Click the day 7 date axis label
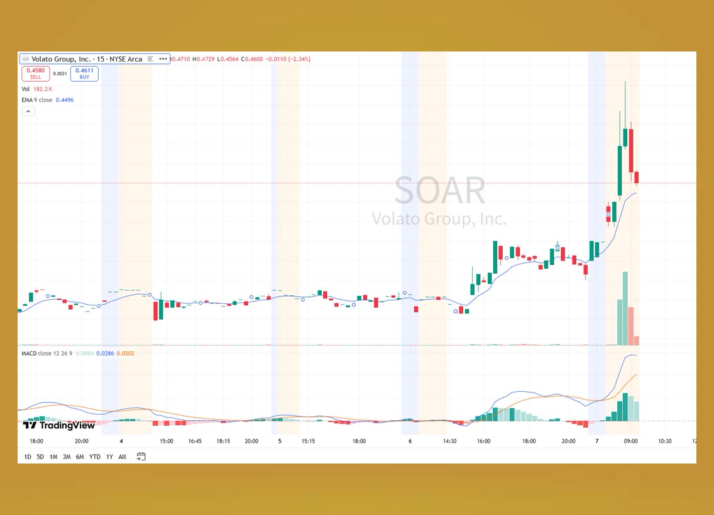 597,441
